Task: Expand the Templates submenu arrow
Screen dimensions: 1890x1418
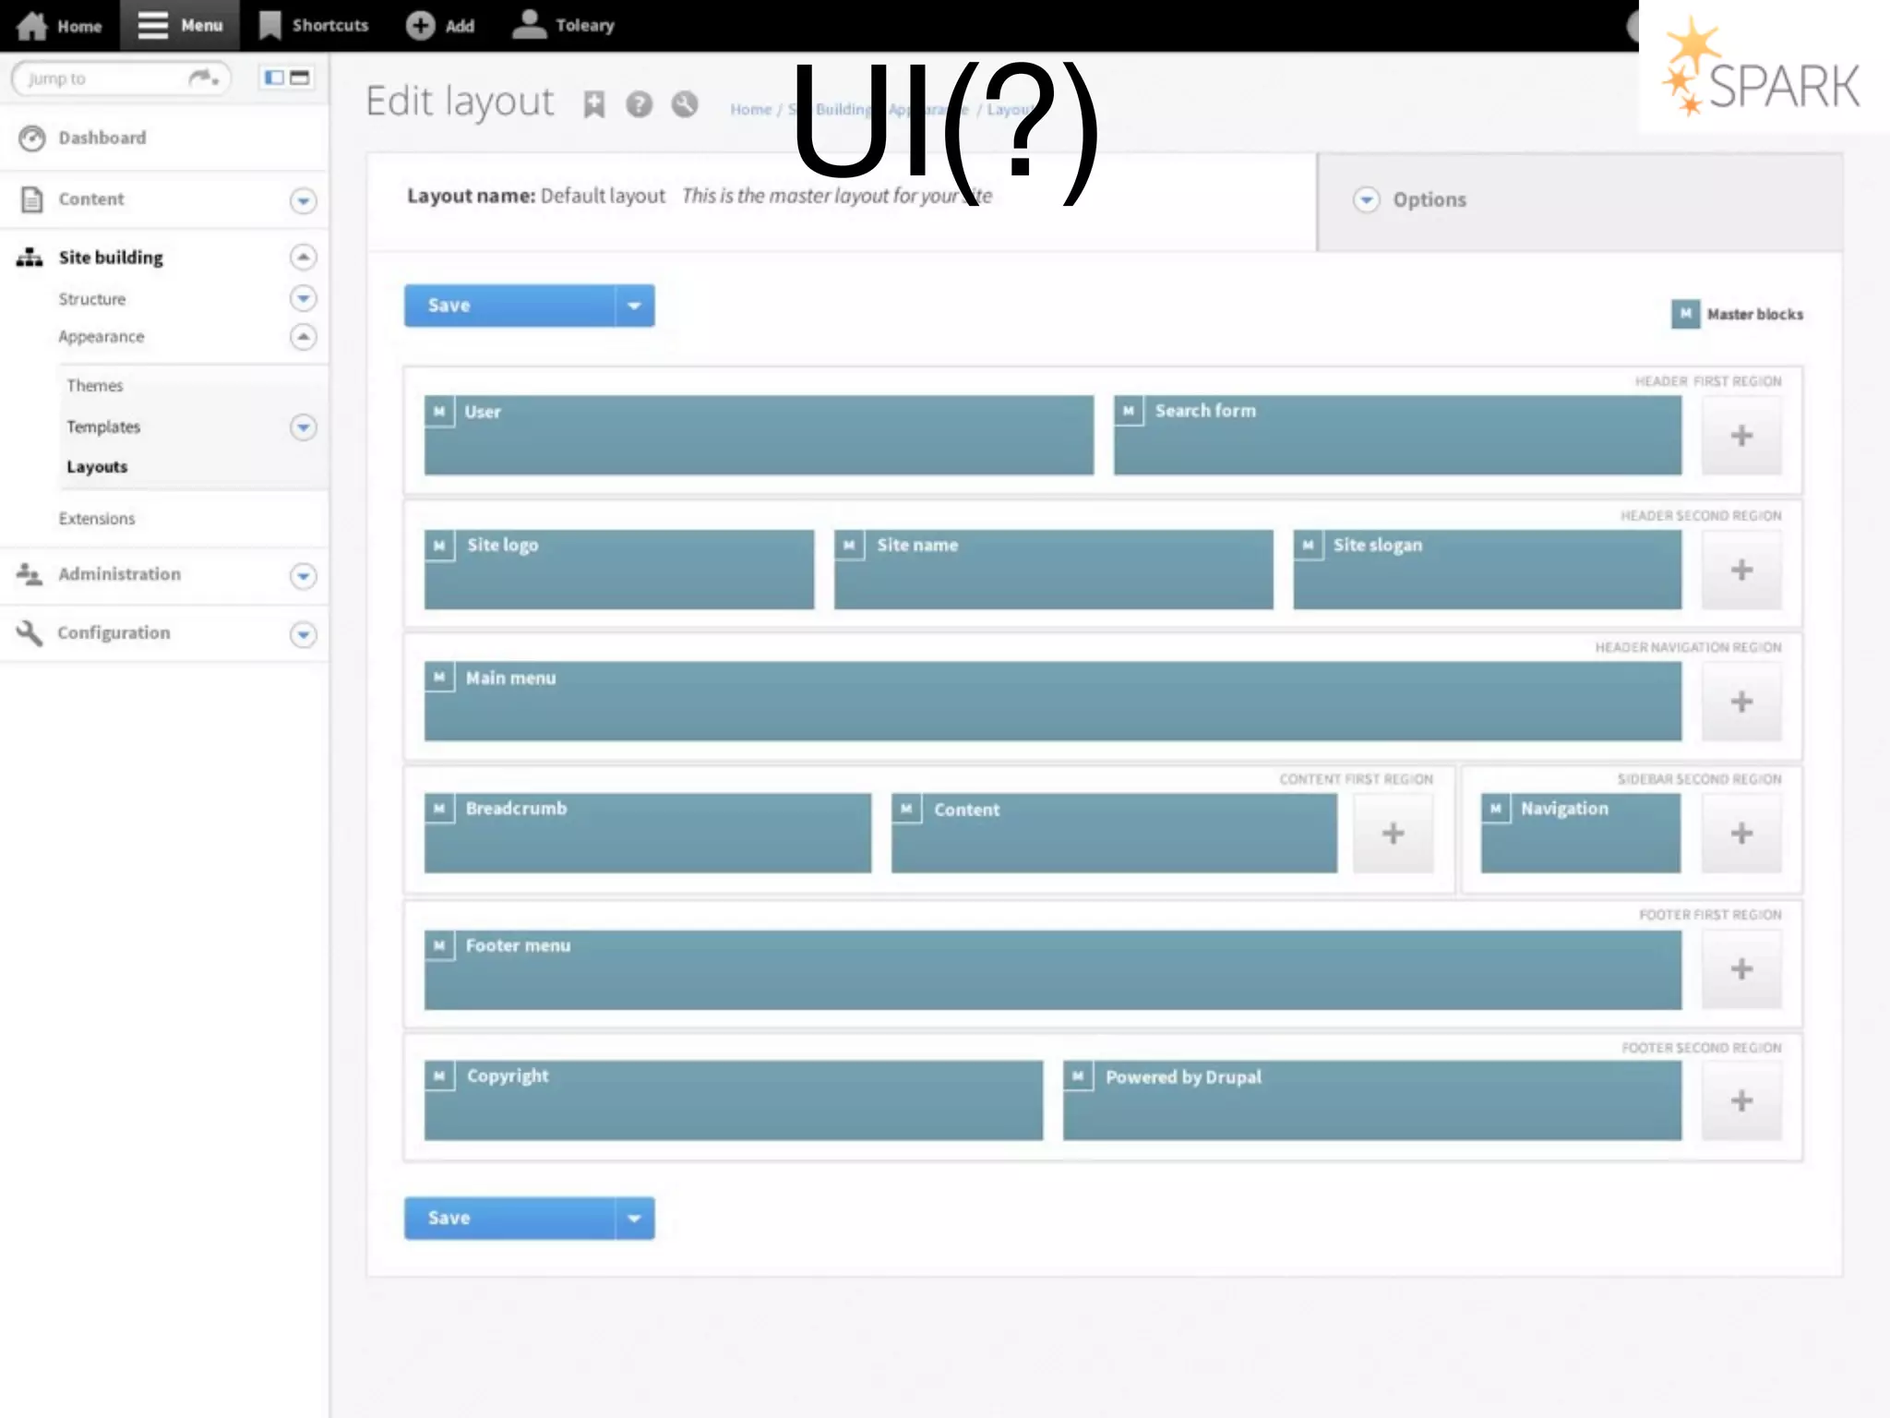Action: tap(303, 427)
